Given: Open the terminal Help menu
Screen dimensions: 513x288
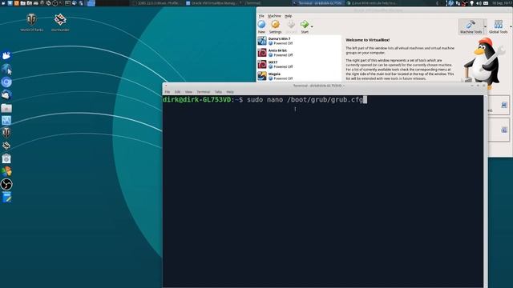Looking at the screenshot, I should pyautogui.click(x=230, y=92).
